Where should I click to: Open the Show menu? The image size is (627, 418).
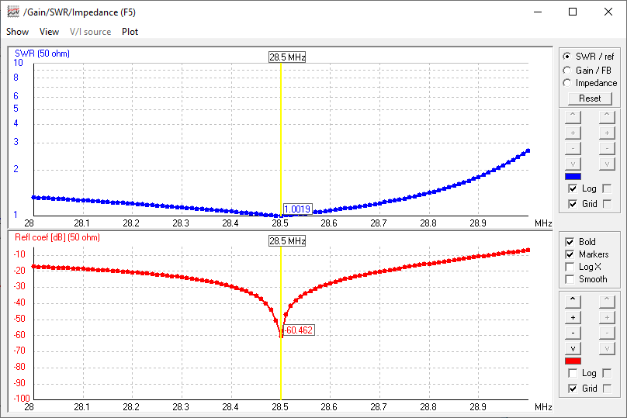coord(17,32)
